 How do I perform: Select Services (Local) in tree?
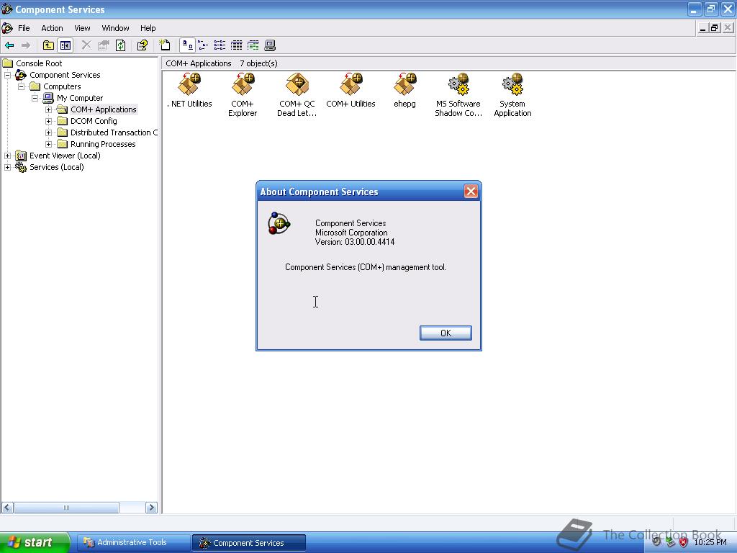coord(56,167)
